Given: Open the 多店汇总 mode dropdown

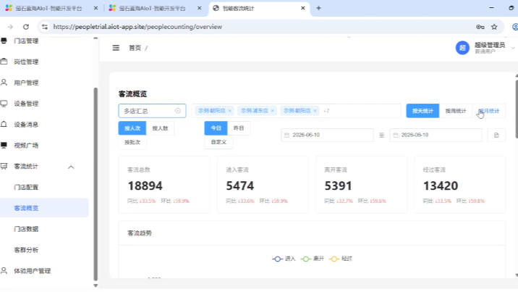Looking at the screenshot, I should pos(152,111).
